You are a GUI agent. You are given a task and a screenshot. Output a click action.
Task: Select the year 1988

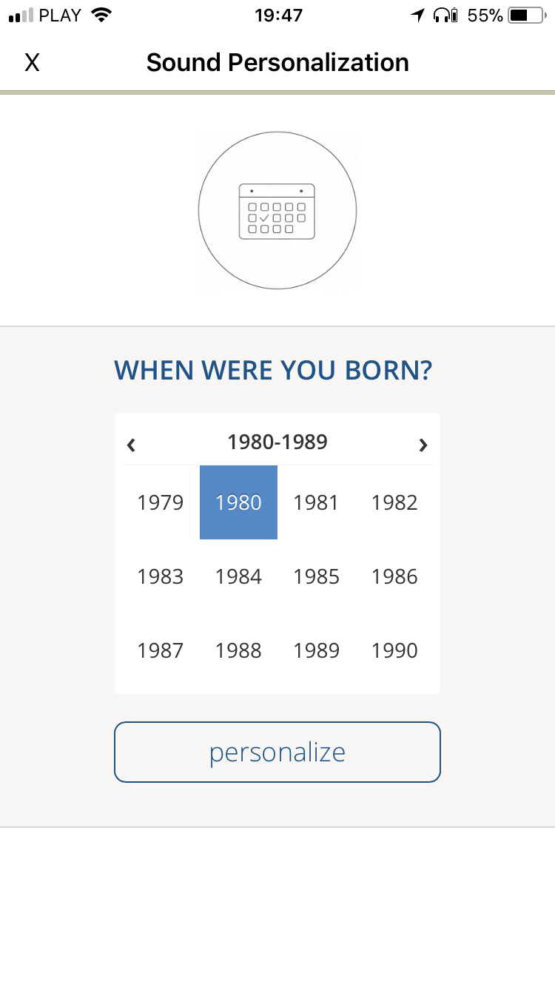coord(238,651)
